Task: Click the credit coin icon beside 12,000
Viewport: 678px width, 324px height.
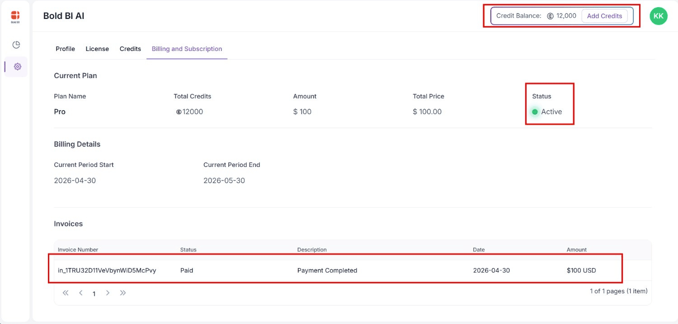Action: [550, 16]
